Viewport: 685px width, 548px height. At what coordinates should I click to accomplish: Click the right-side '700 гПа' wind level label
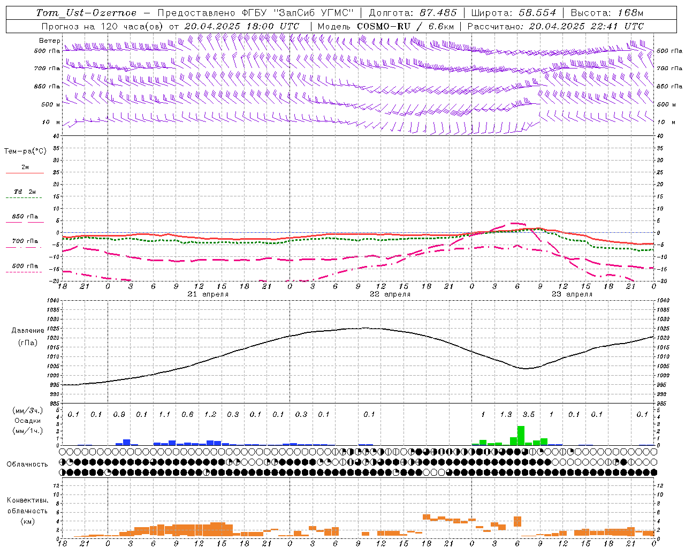click(669, 68)
